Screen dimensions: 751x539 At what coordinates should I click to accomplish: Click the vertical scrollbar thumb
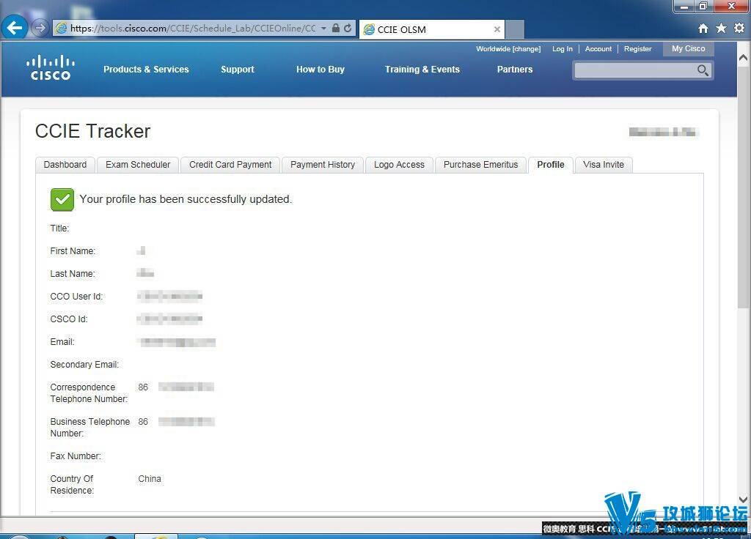pos(744,187)
